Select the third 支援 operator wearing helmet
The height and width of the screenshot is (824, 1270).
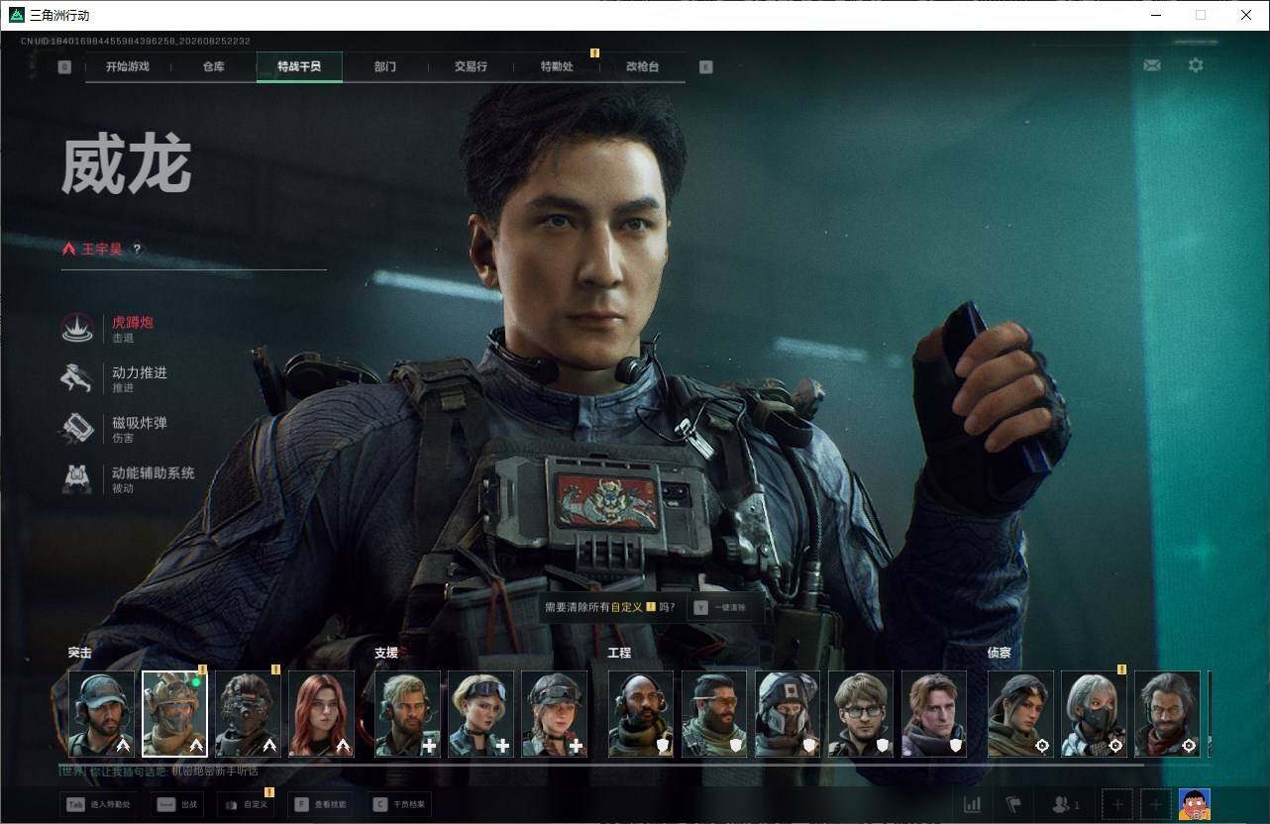pos(554,714)
